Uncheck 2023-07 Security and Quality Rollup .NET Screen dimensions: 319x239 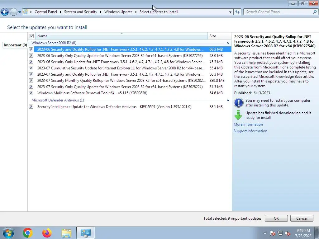31,74
